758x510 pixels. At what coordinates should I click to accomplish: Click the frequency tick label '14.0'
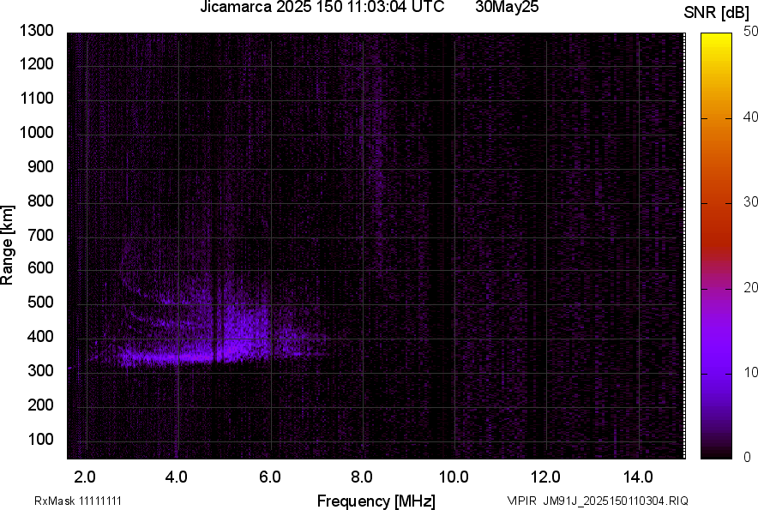coord(638,477)
